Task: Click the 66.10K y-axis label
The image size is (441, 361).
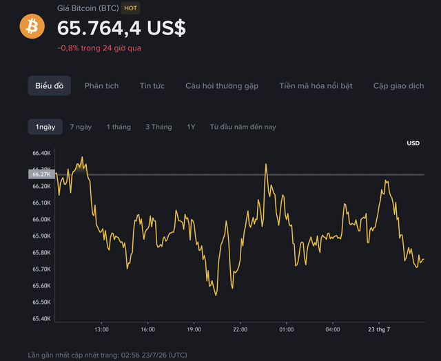Action: coord(41,203)
